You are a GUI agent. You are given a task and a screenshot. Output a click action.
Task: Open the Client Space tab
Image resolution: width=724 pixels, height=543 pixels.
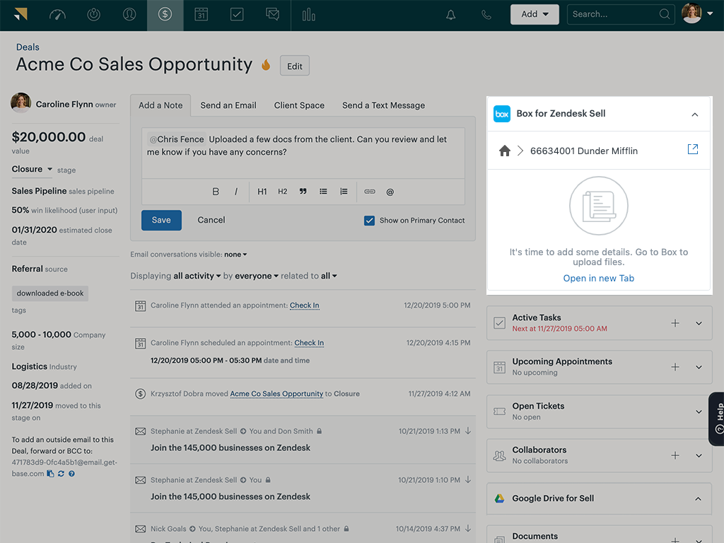tap(299, 105)
